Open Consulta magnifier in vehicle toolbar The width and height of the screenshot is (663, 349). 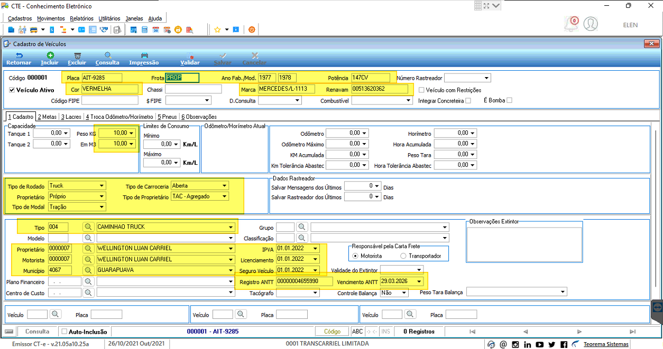(107, 58)
